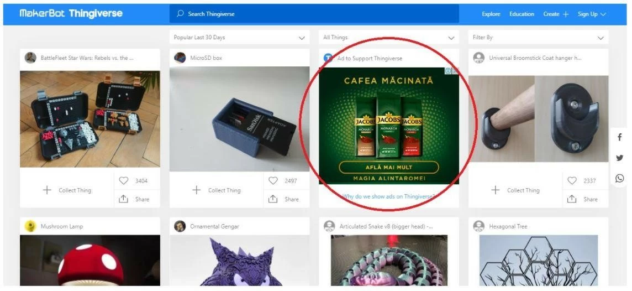Open the MicroSD box title
The width and height of the screenshot is (632, 291).
(x=207, y=58)
